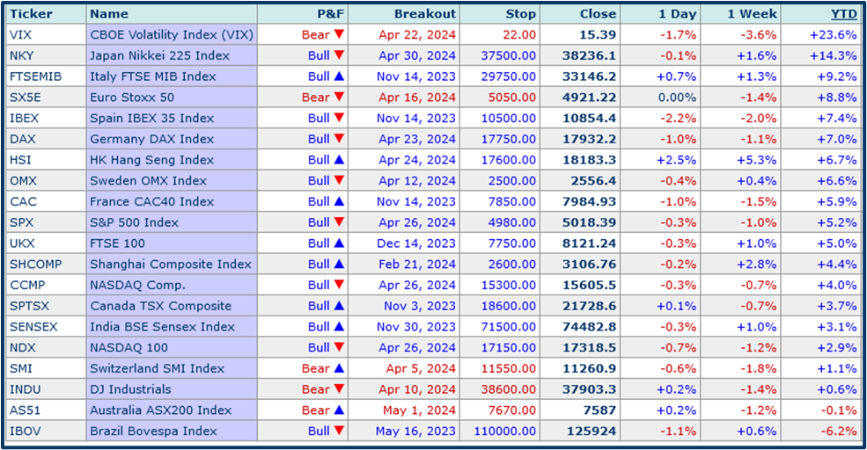Click the red down arrow for Euro Stoxx 50
Image resolution: width=867 pixels, height=450 pixels.
[339, 98]
